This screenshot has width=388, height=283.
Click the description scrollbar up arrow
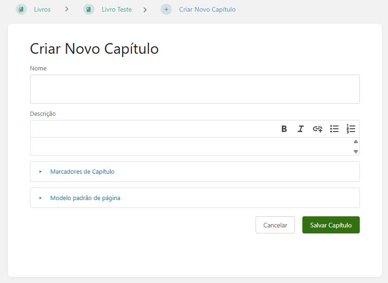click(x=356, y=142)
